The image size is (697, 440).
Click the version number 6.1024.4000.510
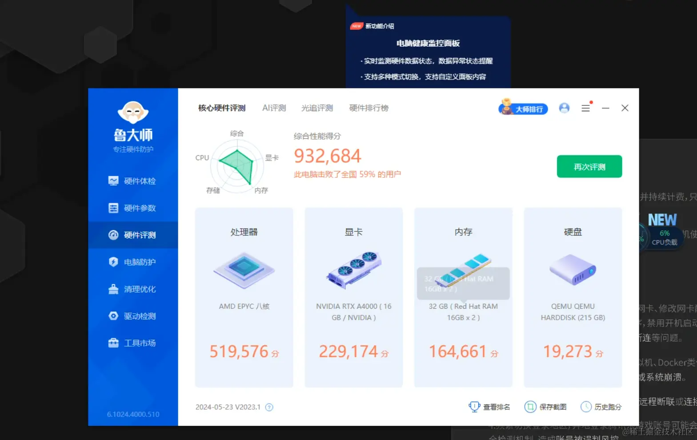(133, 414)
